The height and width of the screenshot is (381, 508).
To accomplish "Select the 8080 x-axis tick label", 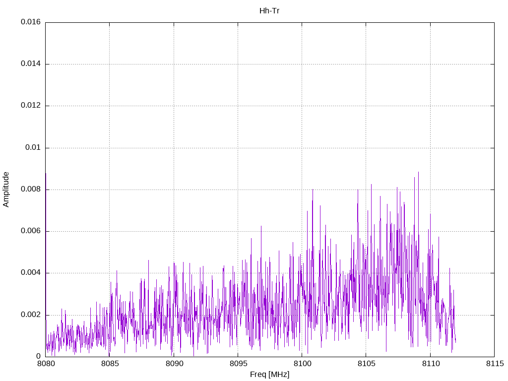I will pyautogui.click(x=45, y=364).
